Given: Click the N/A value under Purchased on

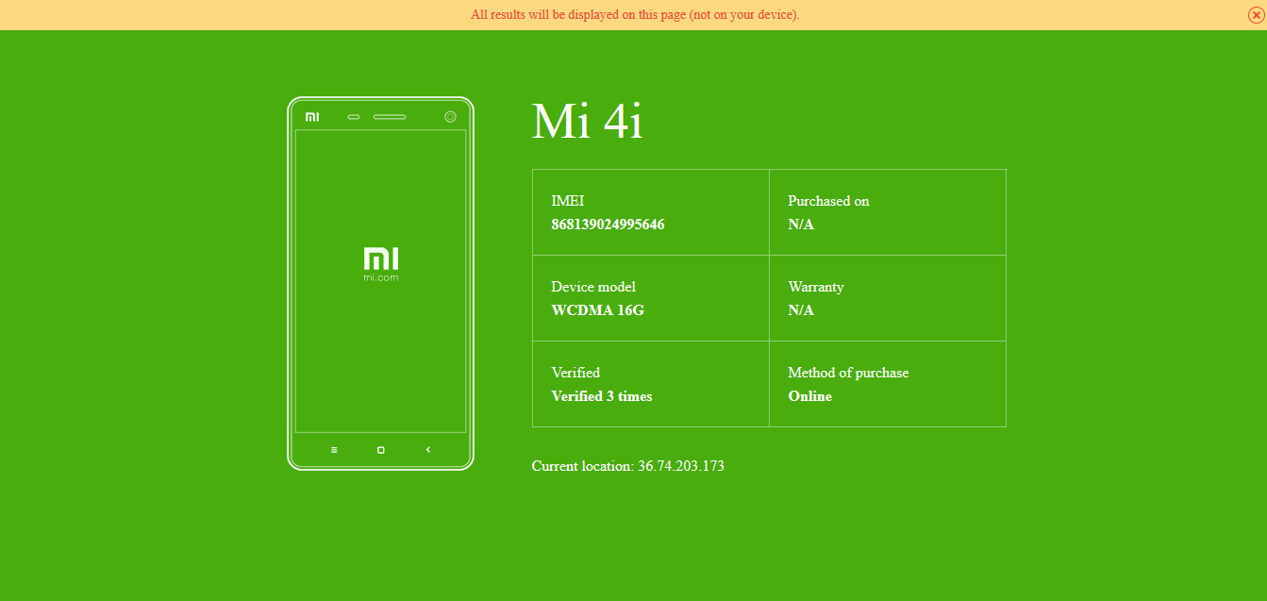Looking at the screenshot, I should [x=801, y=225].
